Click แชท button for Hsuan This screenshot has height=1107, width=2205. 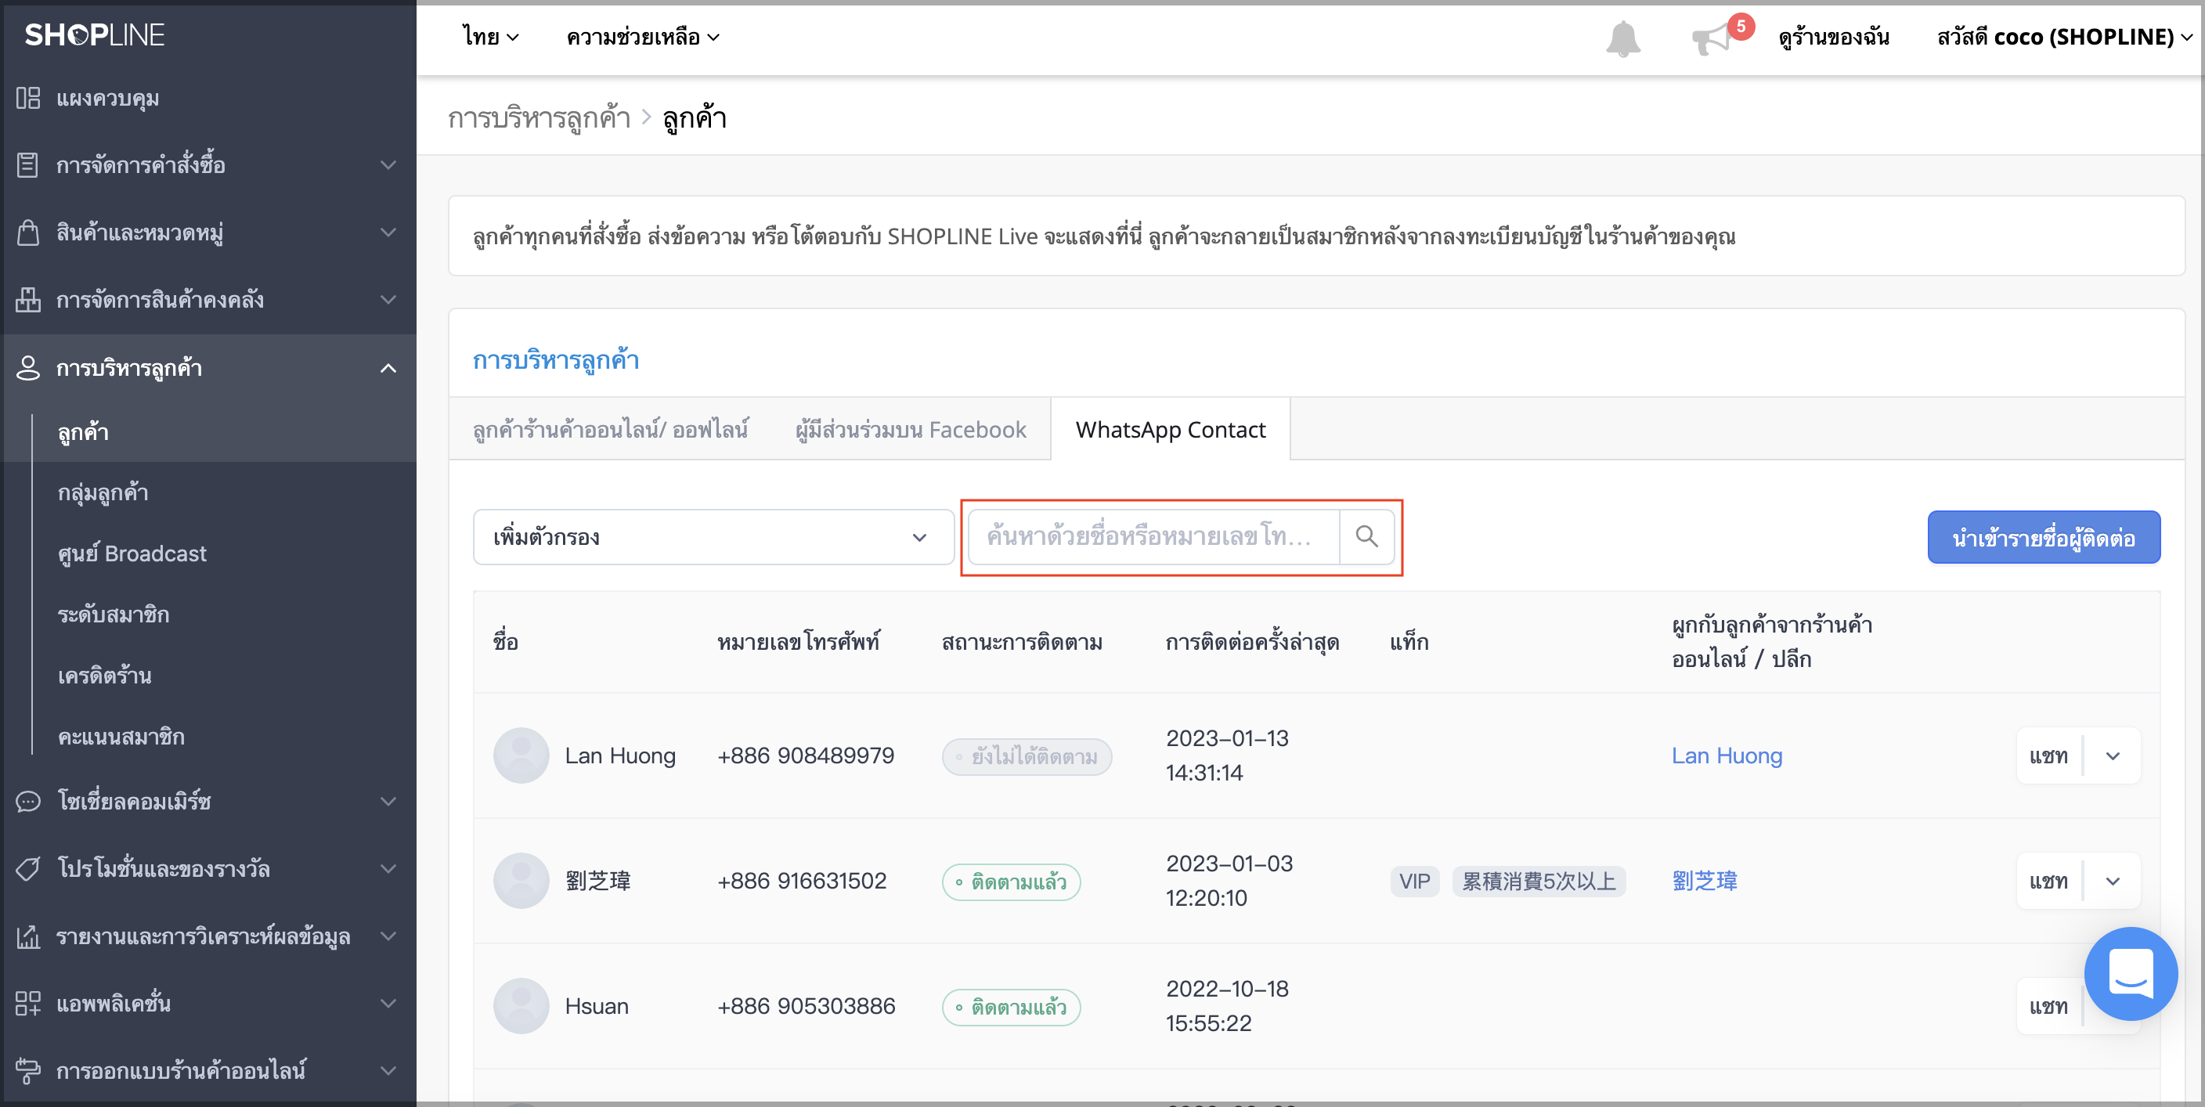2048,1006
